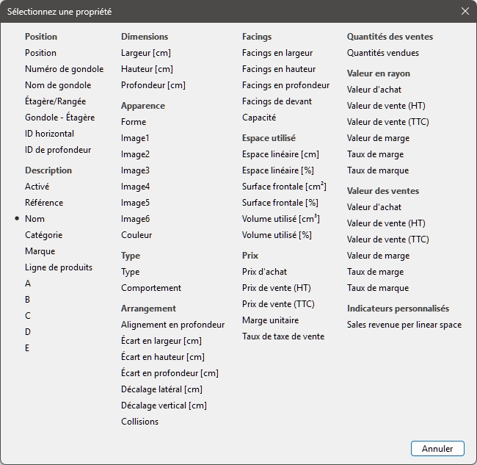Click the Annuler button
477x465 pixels.
[437, 448]
